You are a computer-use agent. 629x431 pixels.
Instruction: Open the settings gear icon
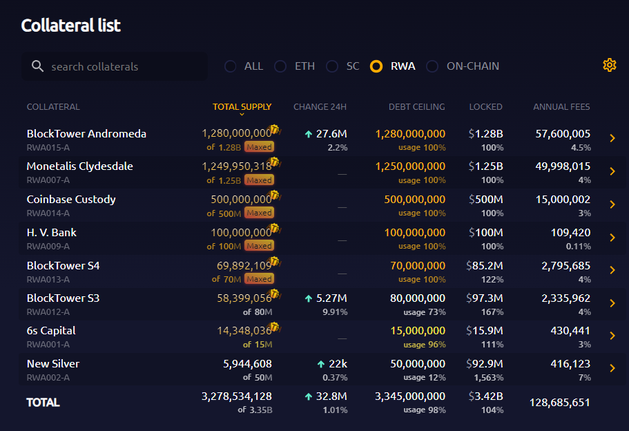pos(609,65)
